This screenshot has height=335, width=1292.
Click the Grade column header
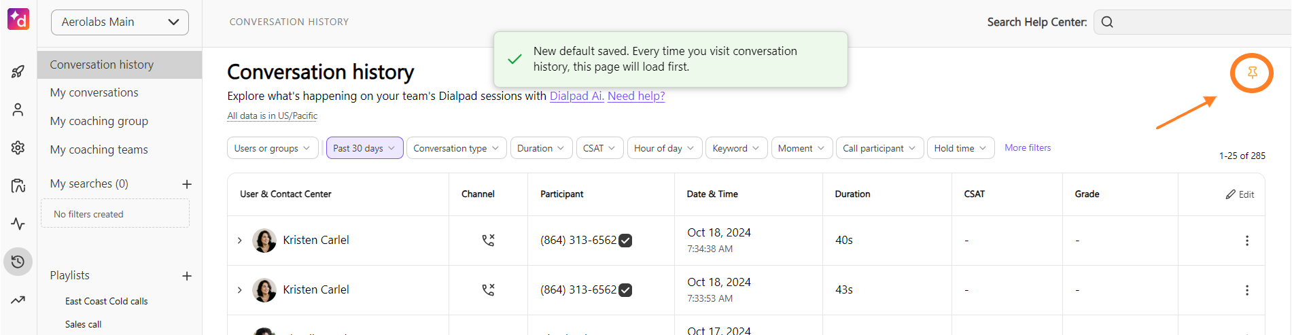coord(1087,194)
